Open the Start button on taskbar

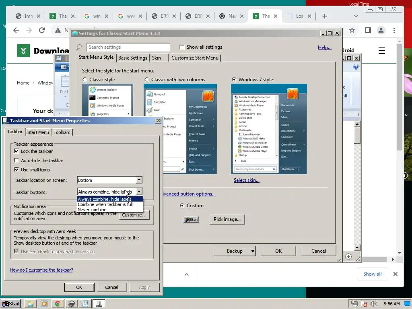(x=11, y=304)
